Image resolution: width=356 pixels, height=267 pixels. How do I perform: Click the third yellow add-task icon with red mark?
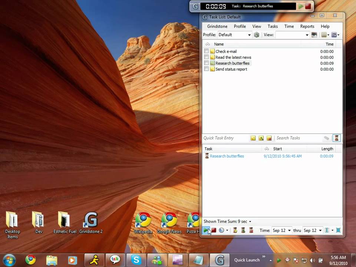click(x=269, y=138)
